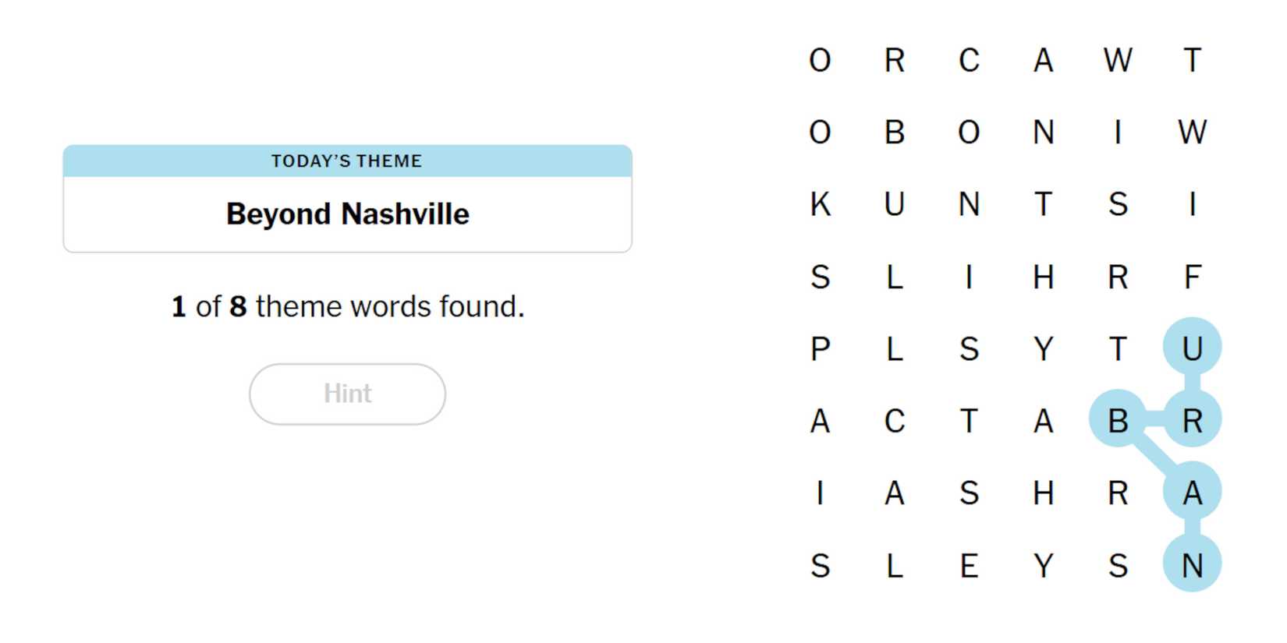Choose the unhighlighted letter U

895,204
